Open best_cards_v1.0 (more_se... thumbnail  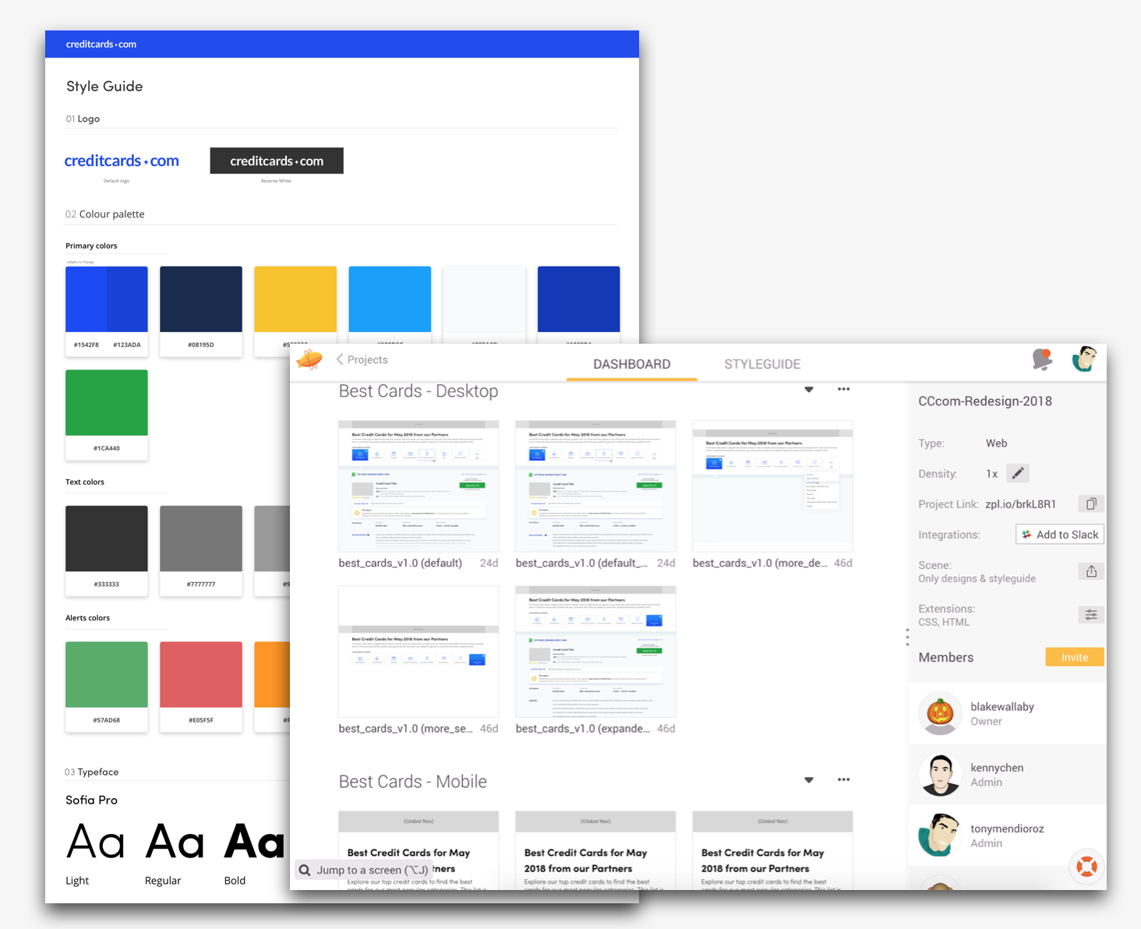pos(419,652)
